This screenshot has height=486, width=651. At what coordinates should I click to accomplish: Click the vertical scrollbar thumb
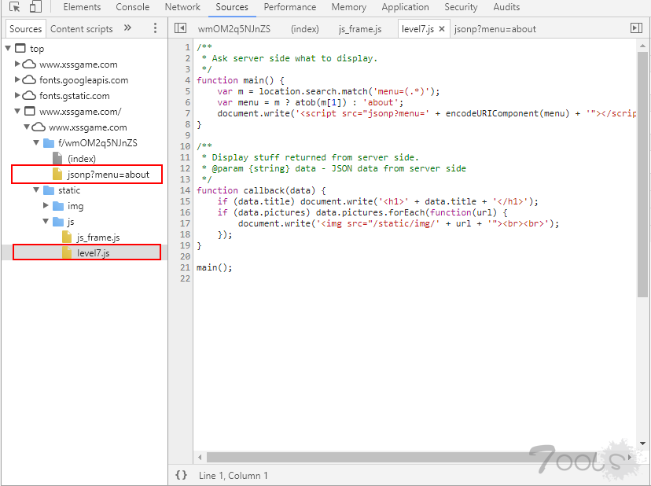(x=642, y=175)
